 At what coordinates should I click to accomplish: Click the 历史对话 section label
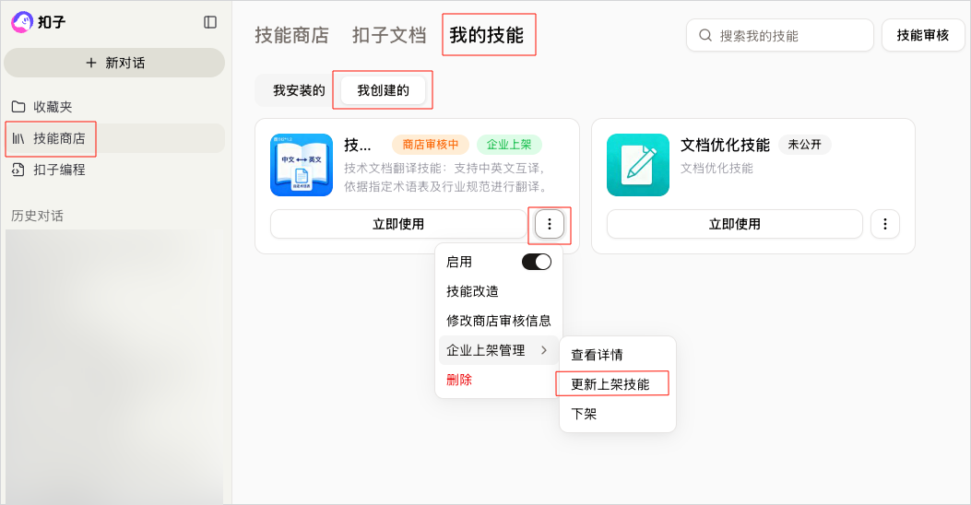pos(37,216)
